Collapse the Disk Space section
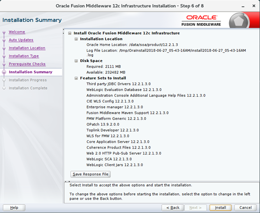The height and width of the screenshot is (213, 260). coord(76,61)
